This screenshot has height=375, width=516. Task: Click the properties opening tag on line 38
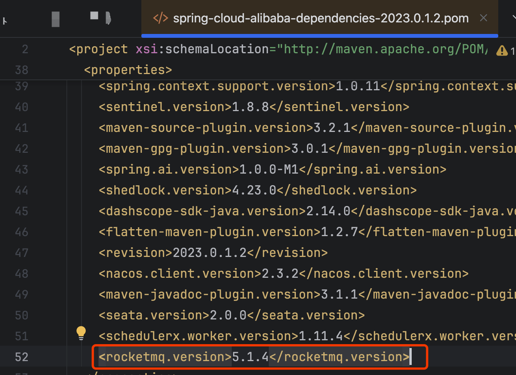pos(127,70)
